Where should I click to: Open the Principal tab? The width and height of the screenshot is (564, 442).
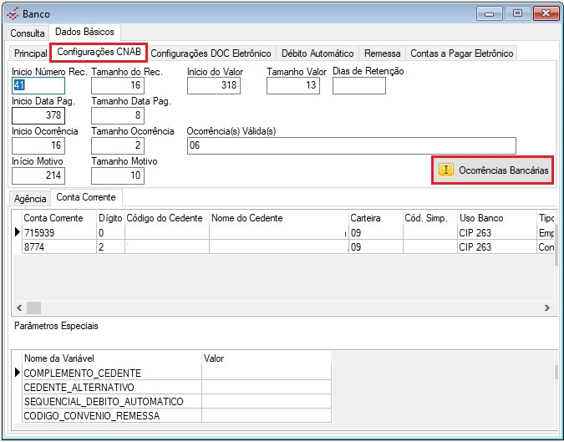30,53
